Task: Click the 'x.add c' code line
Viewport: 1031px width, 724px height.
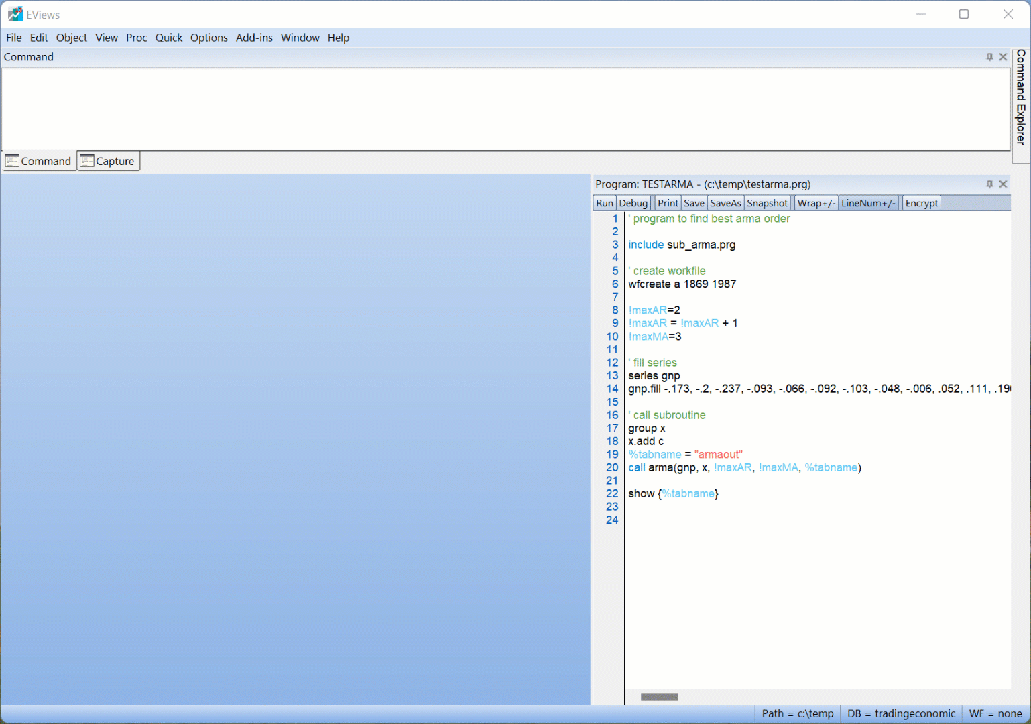Action: 646,441
